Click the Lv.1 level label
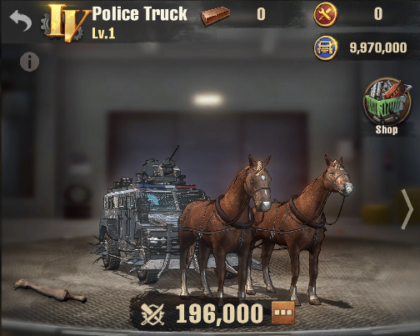This screenshot has height=336, width=420. 103,33
